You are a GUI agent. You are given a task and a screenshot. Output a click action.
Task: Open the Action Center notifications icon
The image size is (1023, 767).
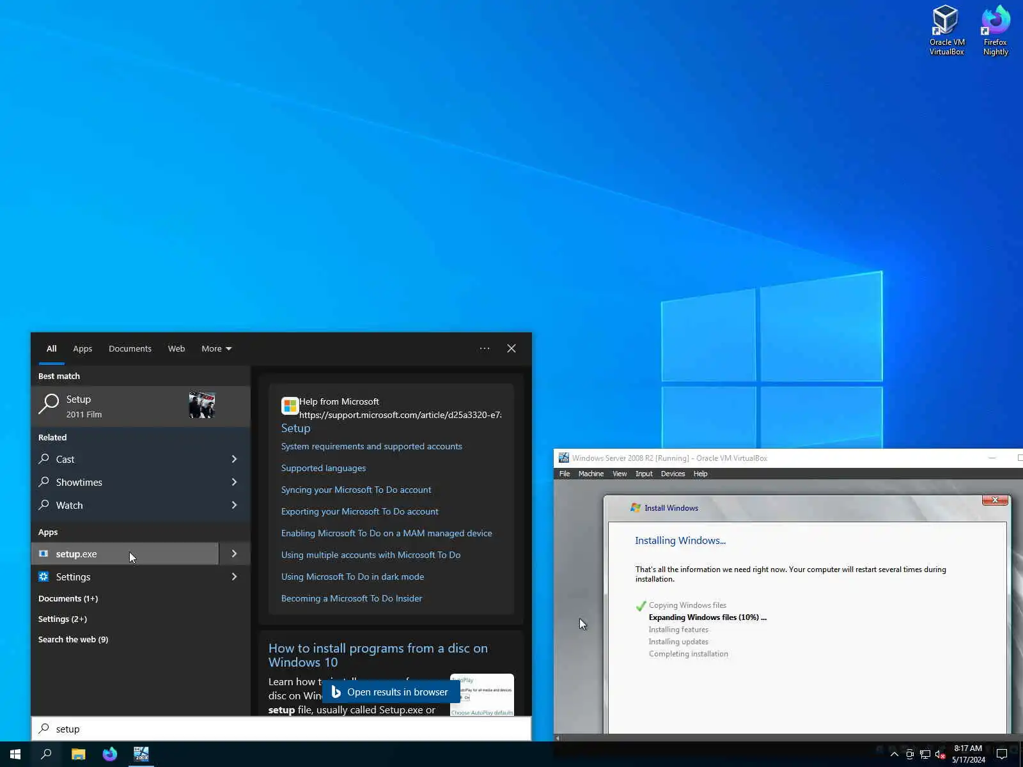pyautogui.click(x=1002, y=754)
